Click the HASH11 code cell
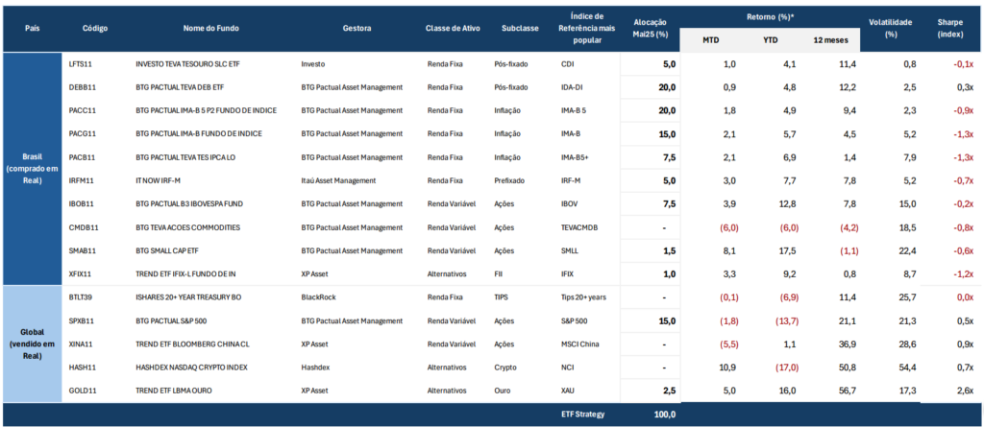984x427 pixels. tap(83, 368)
